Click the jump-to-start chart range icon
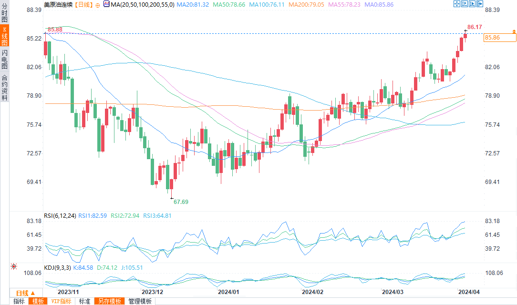 pyautogui.click(x=464, y=4)
